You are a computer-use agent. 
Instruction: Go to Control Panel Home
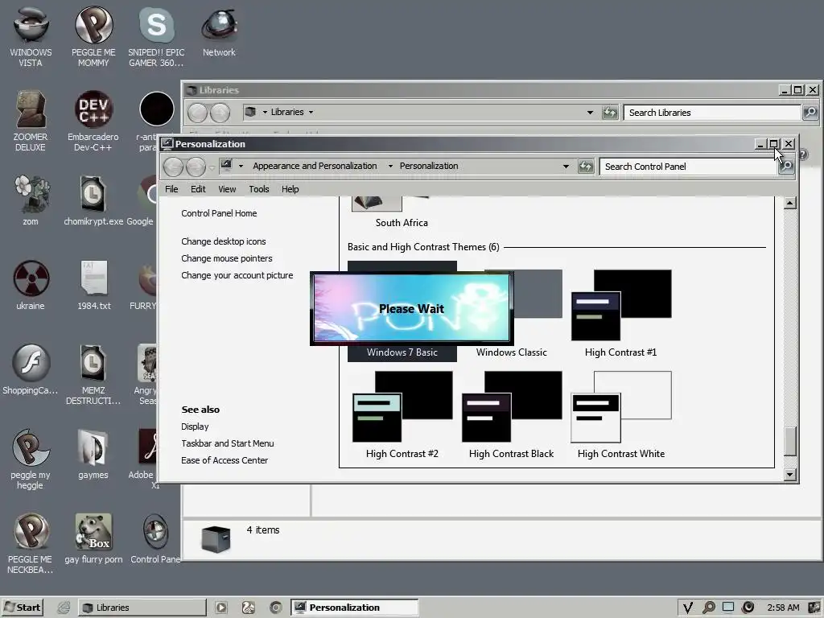[x=219, y=213]
